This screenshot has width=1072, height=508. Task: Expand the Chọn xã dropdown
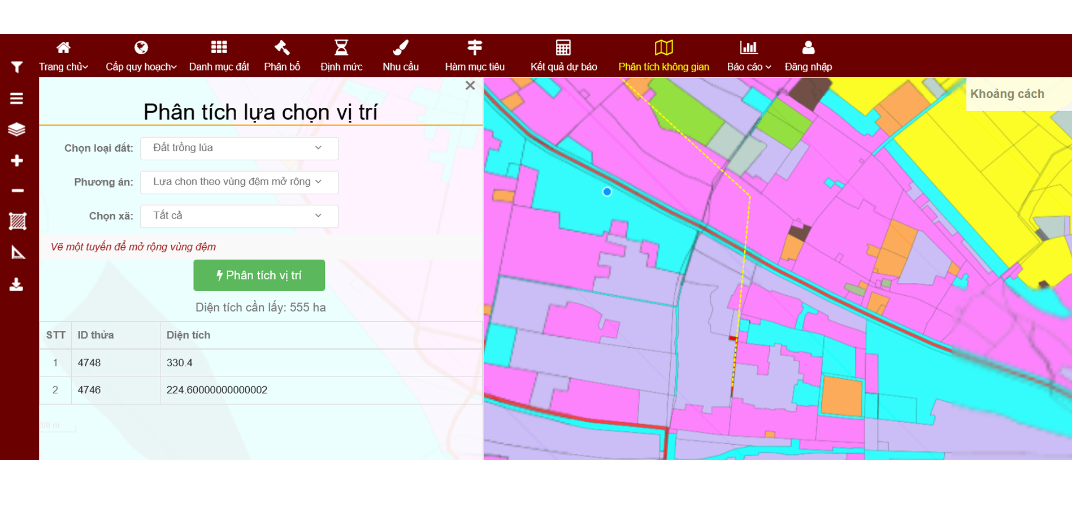pyautogui.click(x=239, y=216)
